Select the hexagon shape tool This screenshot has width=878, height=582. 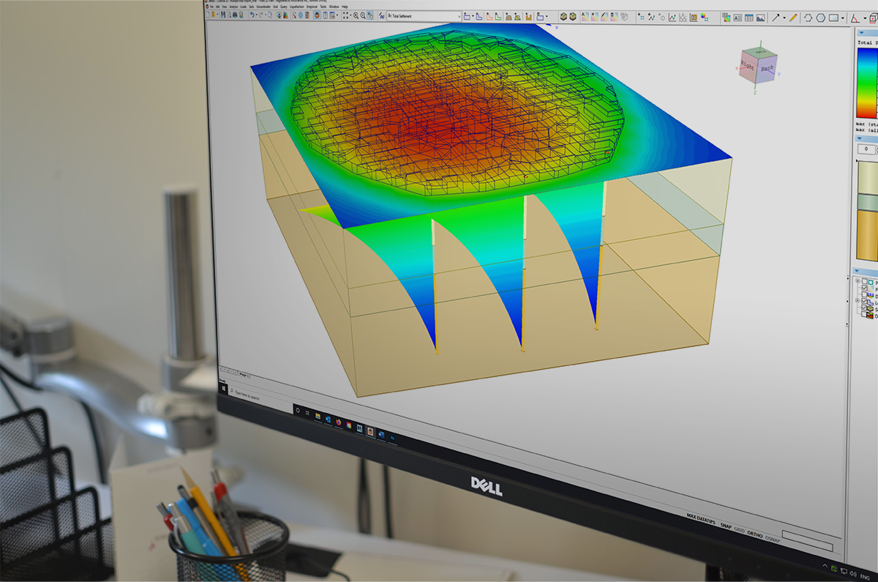click(821, 18)
